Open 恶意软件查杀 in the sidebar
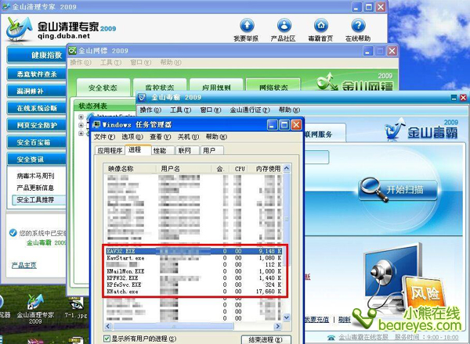The width and height of the screenshot is (470, 344). pos(37,74)
